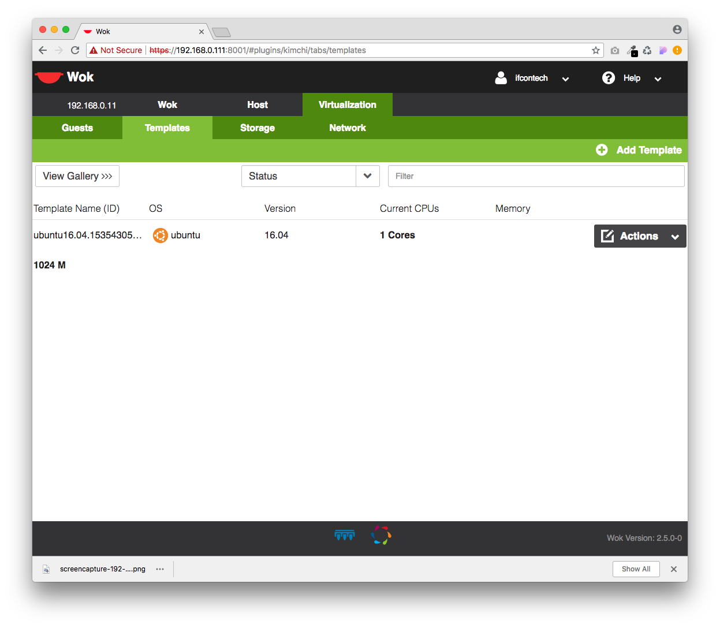Click the blue Kimchi footer logo
The image size is (720, 628).
345,536
